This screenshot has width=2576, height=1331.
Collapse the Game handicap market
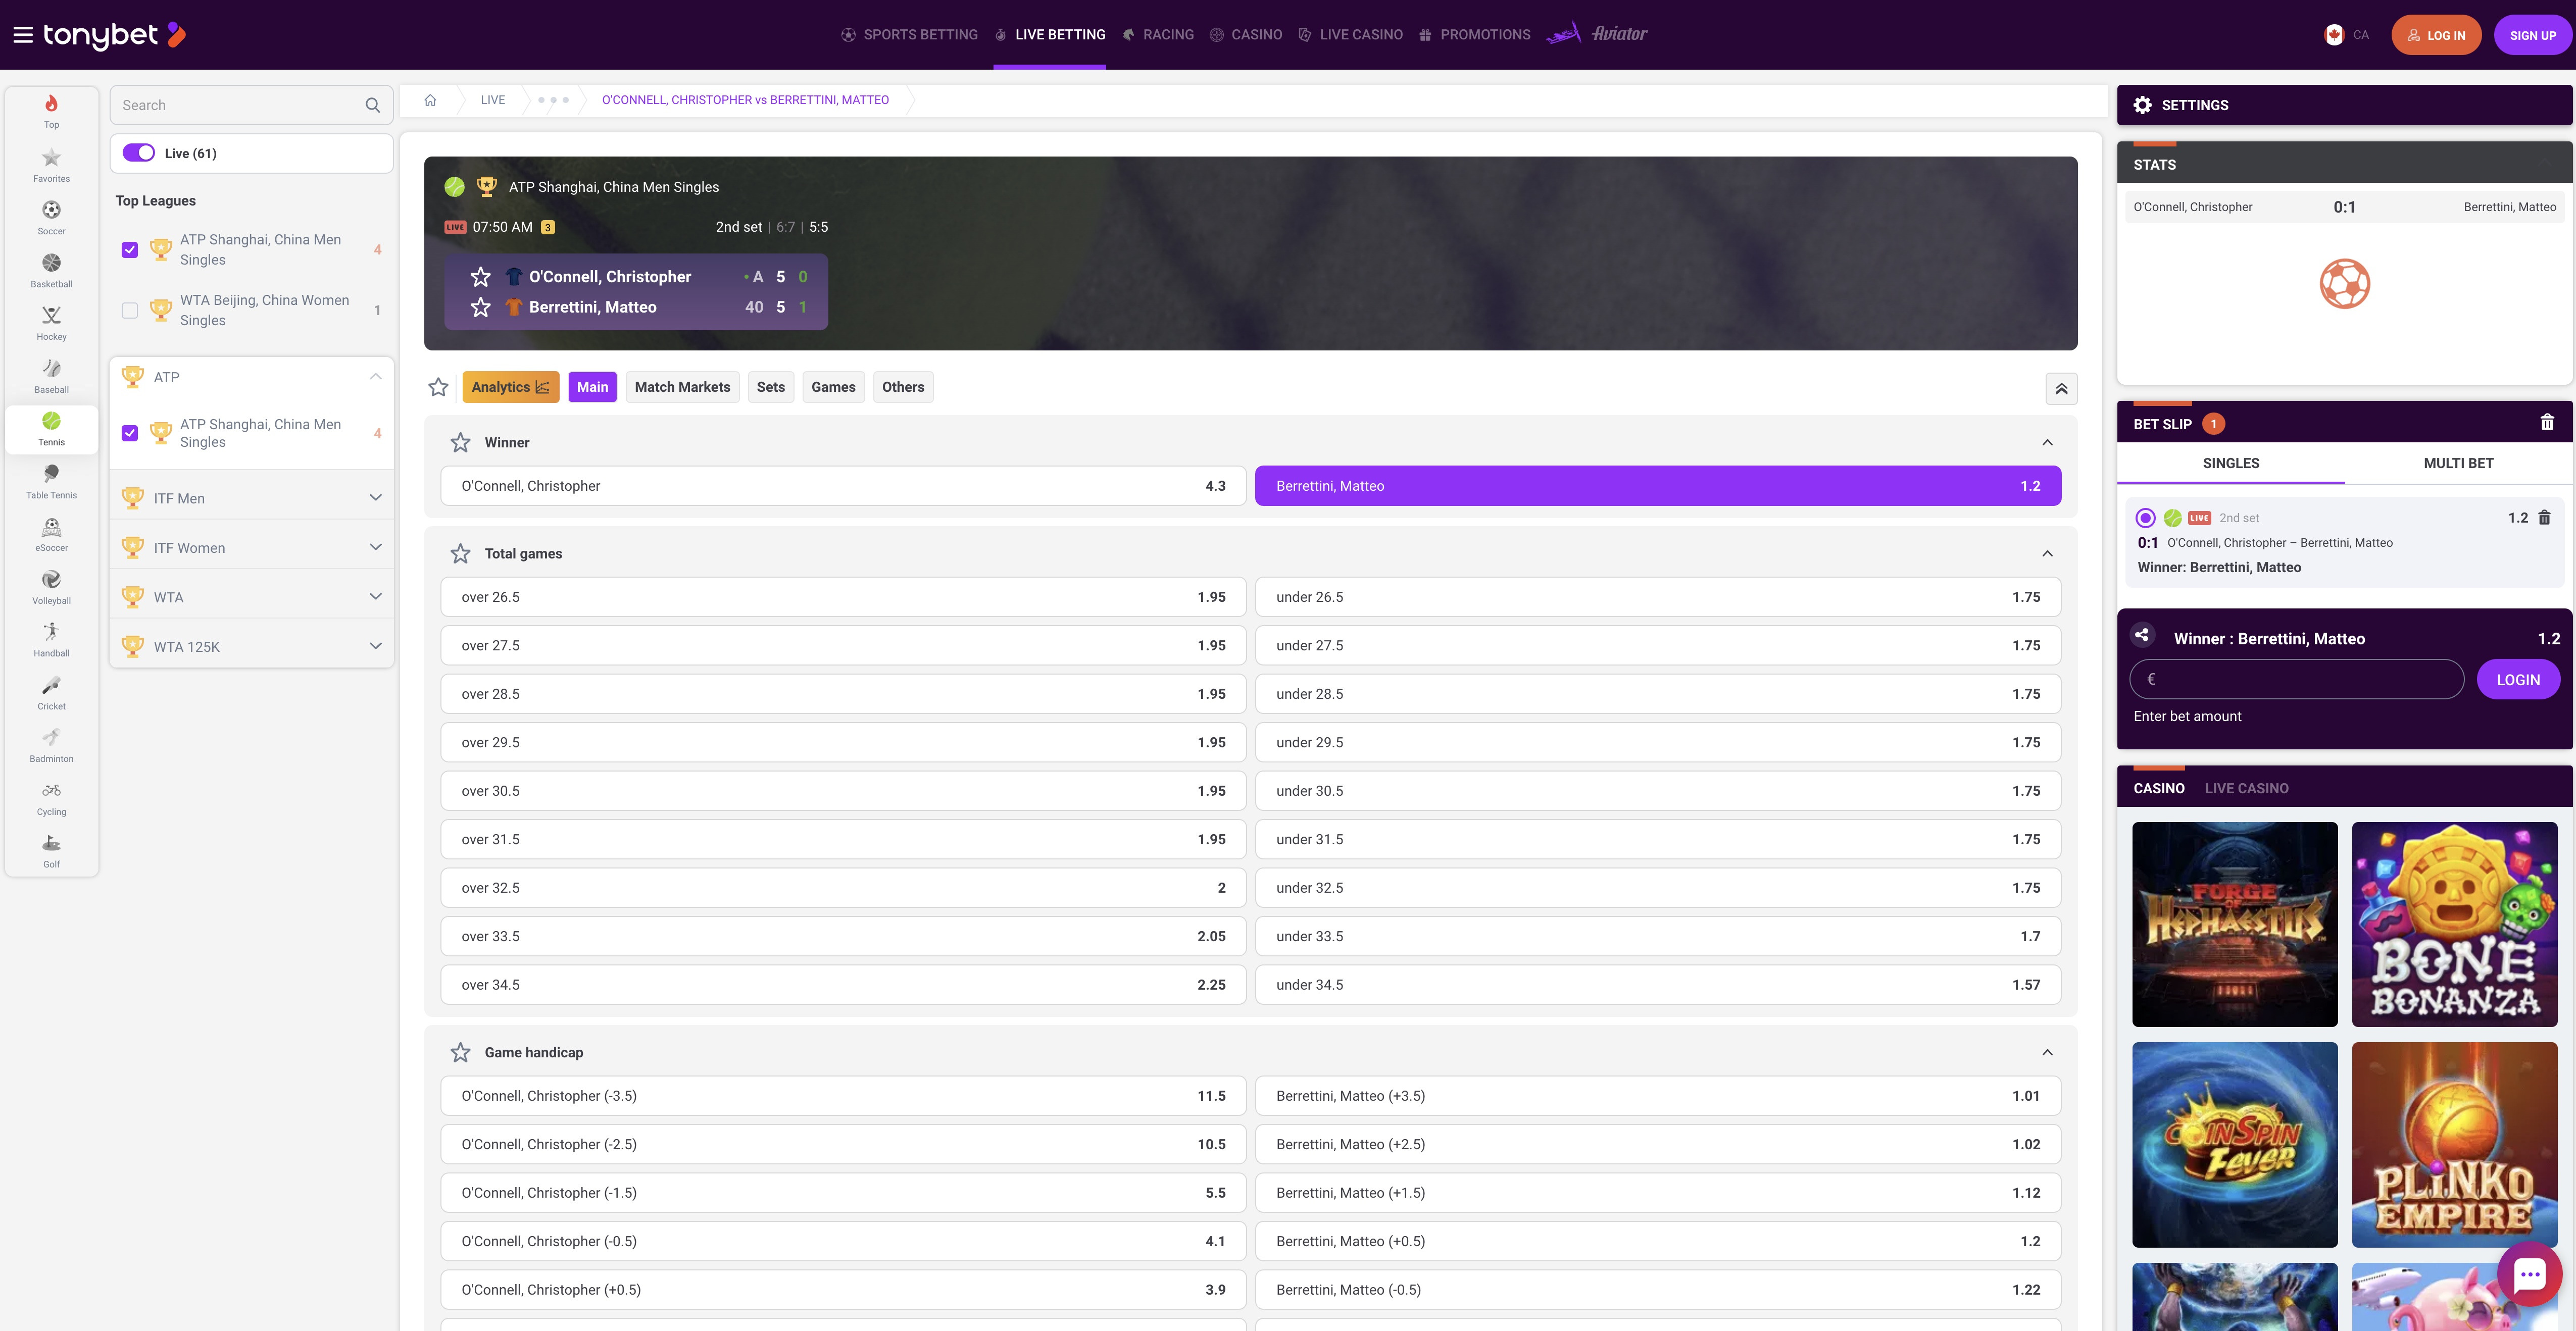click(2047, 1052)
